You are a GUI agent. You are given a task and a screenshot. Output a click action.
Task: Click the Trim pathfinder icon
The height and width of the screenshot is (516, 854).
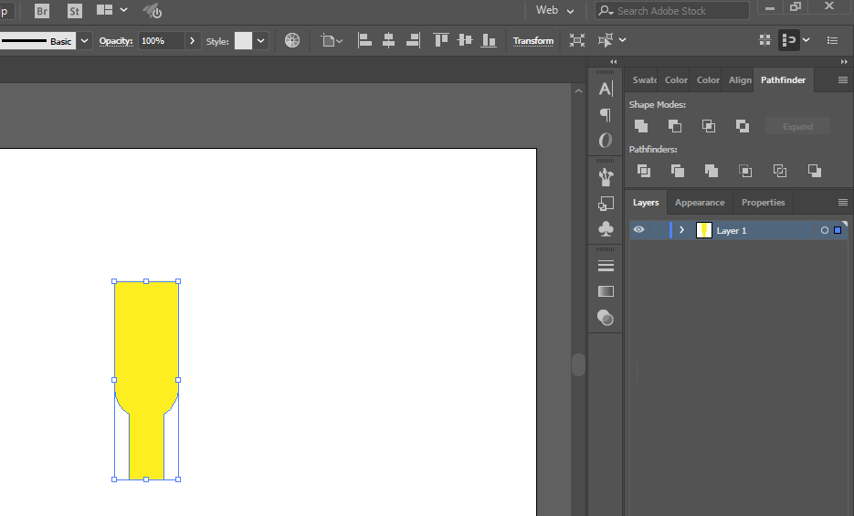point(678,171)
